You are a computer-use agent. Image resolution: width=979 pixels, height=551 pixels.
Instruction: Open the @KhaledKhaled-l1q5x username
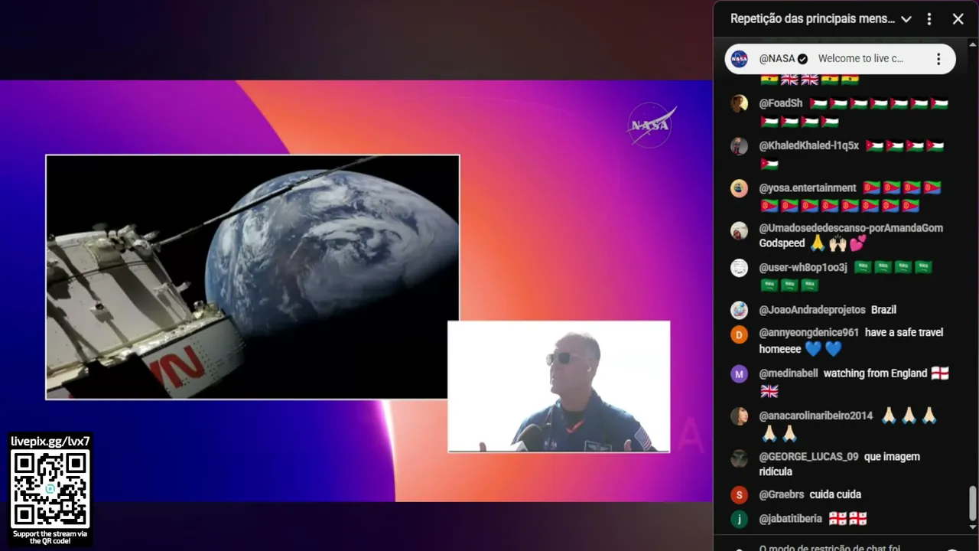click(809, 145)
